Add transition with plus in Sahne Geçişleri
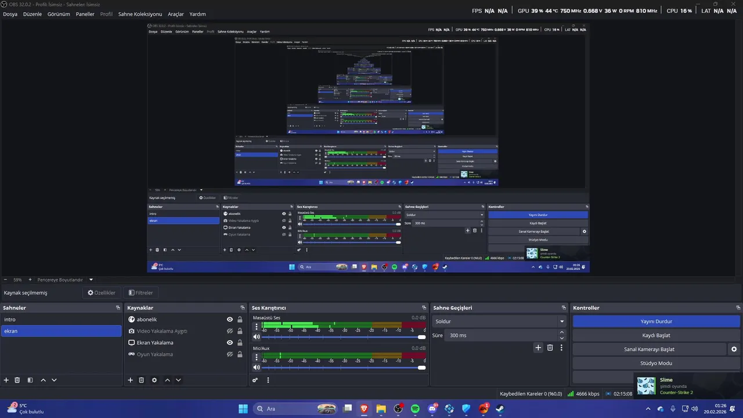Image resolution: width=743 pixels, height=418 pixels. click(538, 348)
